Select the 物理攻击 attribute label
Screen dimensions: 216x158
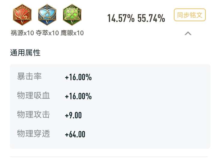click(33, 115)
